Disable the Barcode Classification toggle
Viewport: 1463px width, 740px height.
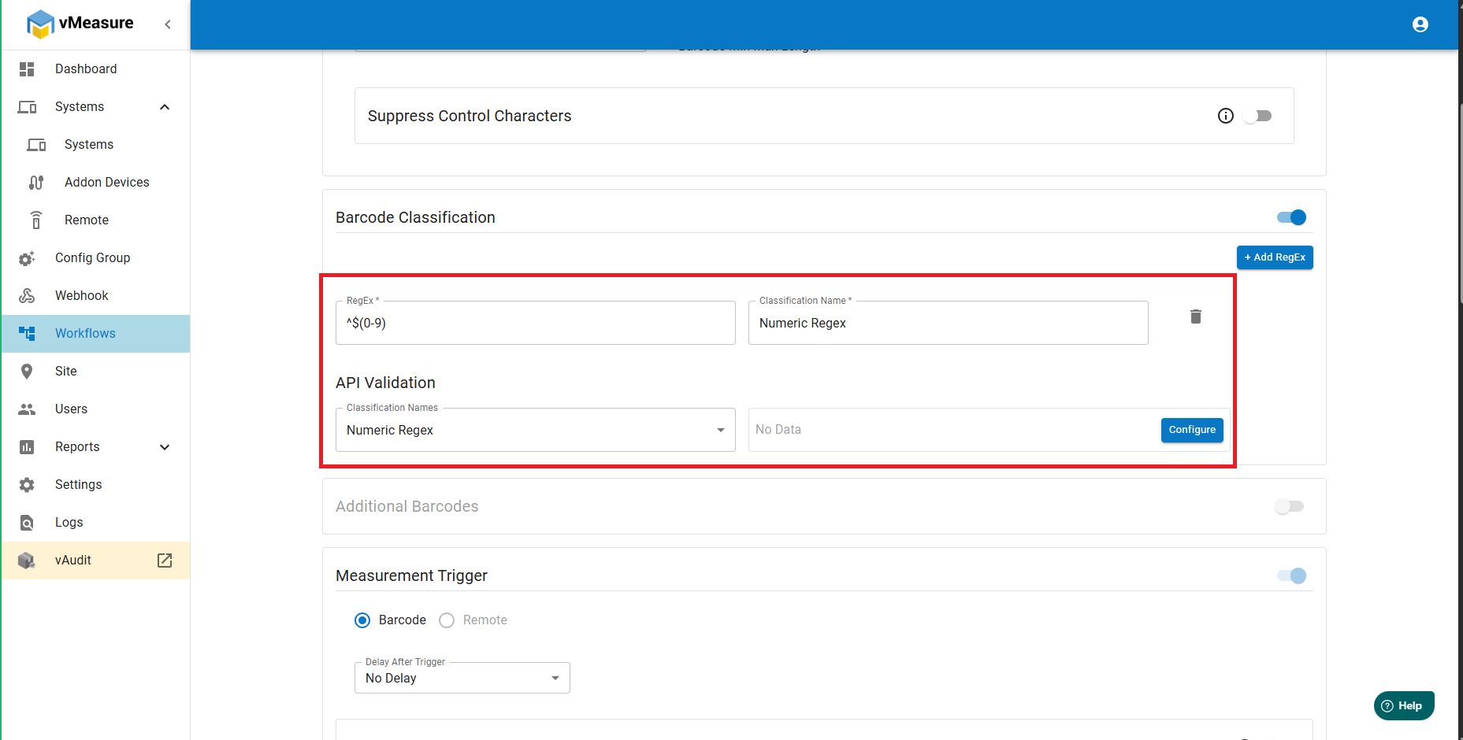[1292, 217]
